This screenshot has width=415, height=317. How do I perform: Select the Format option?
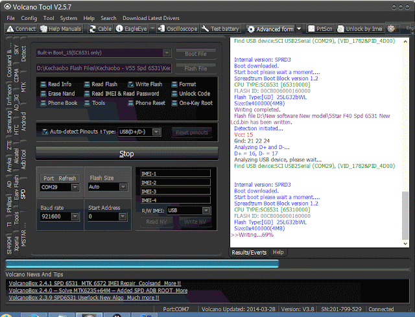184,84
